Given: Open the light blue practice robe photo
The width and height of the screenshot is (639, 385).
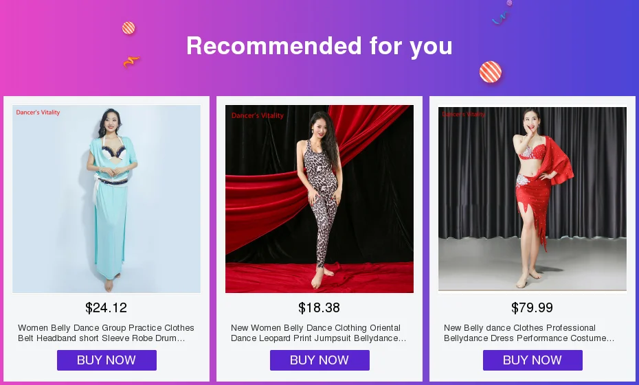Looking at the screenshot, I should [x=106, y=199].
